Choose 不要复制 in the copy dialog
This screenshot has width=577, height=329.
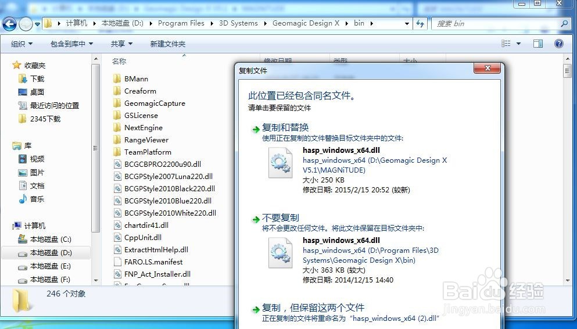pos(281,218)
